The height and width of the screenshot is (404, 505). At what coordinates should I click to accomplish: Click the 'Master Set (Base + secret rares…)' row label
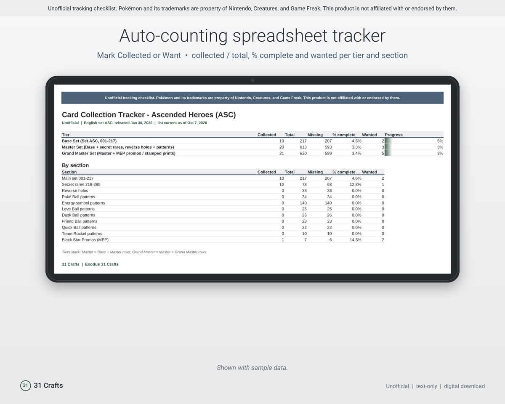click(x=118, y=147)
